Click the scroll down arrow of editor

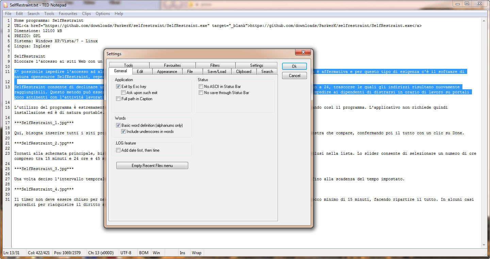point(484,245)
